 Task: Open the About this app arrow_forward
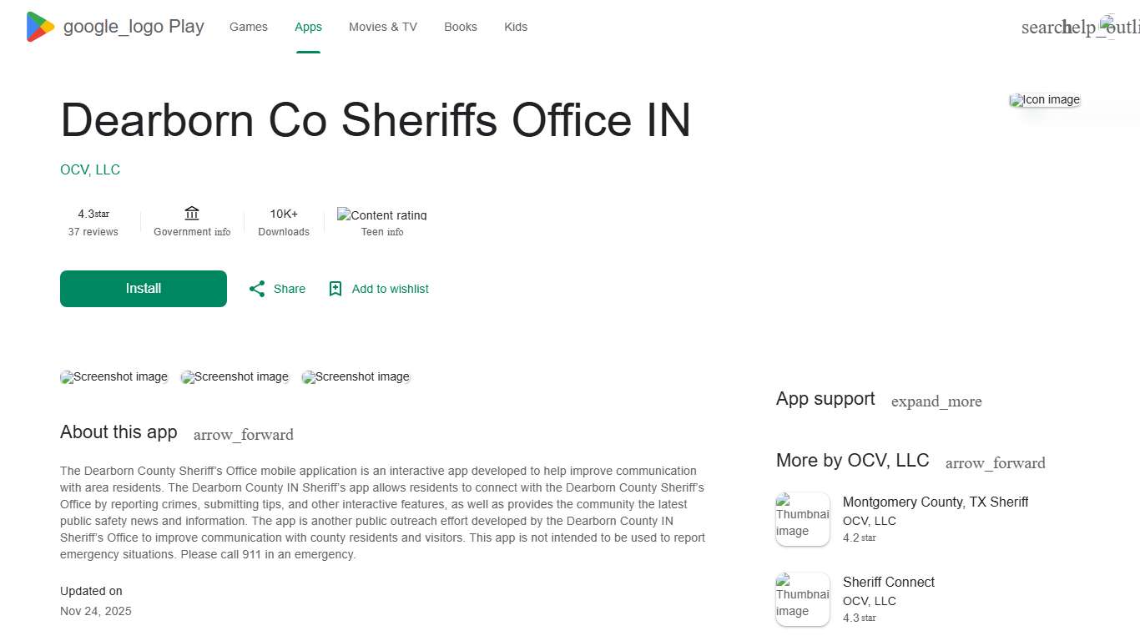pyautogui.click(x=243, y=434)
